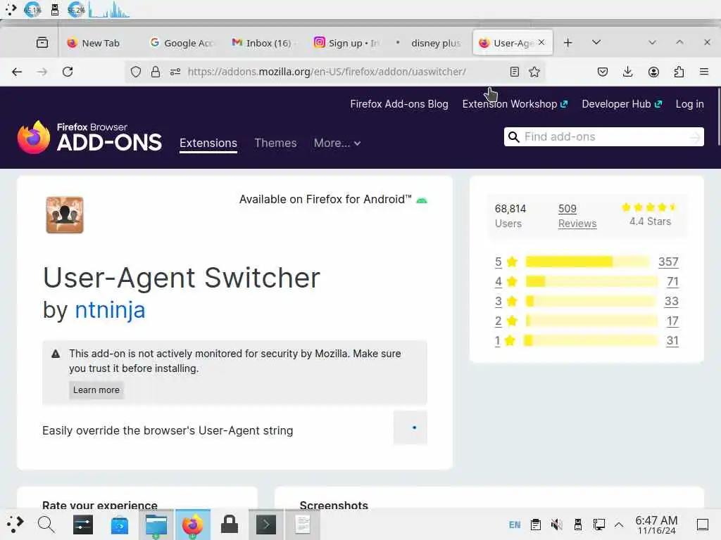This screenshot has height=540, width=721.
Task: Close the User-Agent Switcher tab
Action: 541,42
